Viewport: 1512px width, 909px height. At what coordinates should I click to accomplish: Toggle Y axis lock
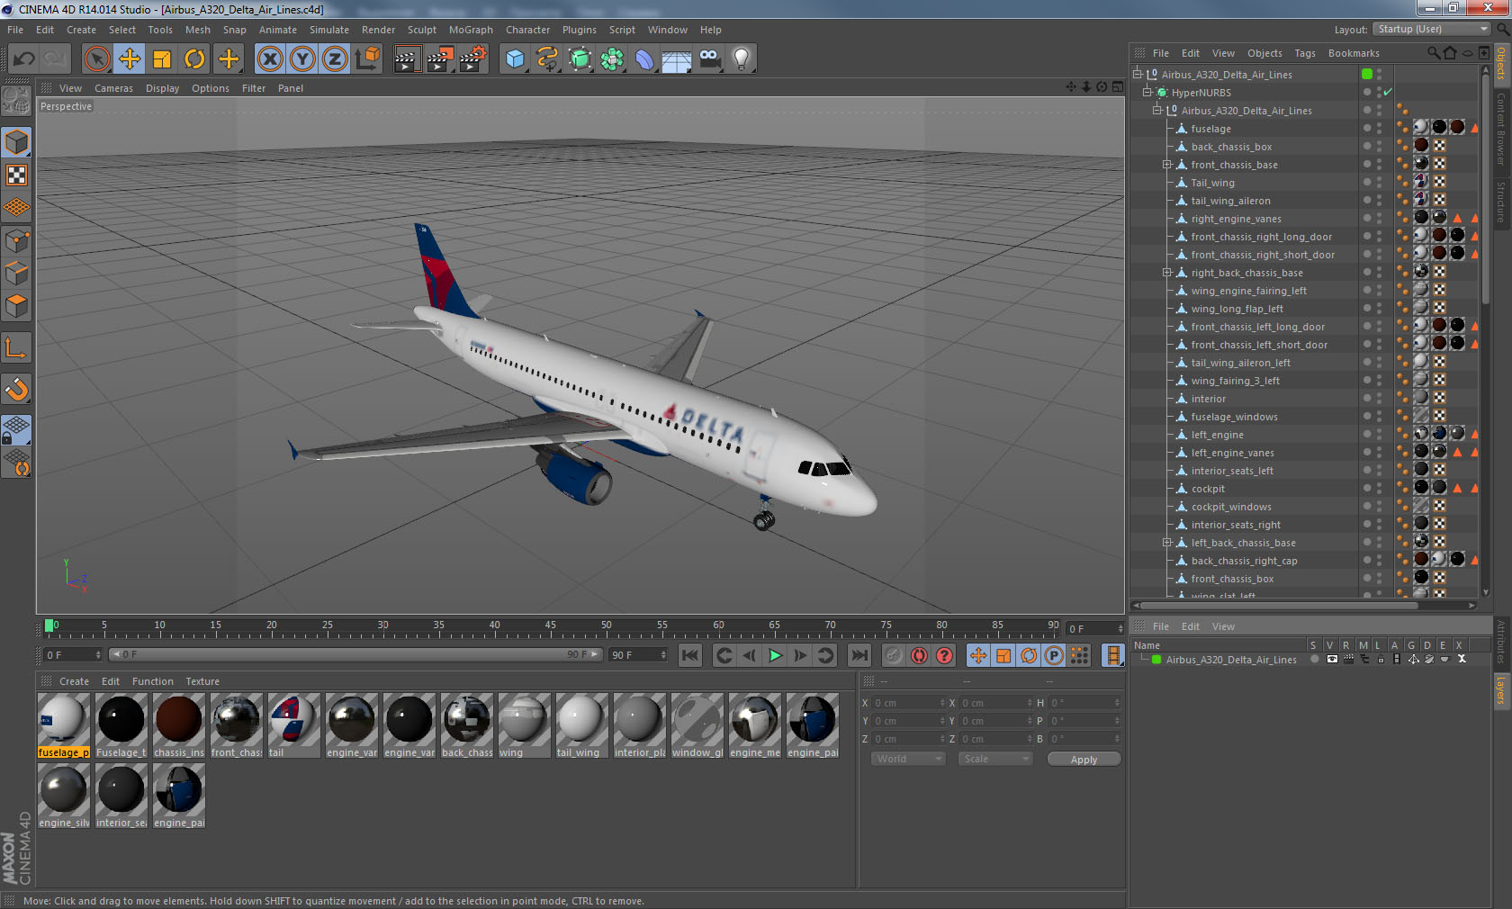tap(302, 59)
